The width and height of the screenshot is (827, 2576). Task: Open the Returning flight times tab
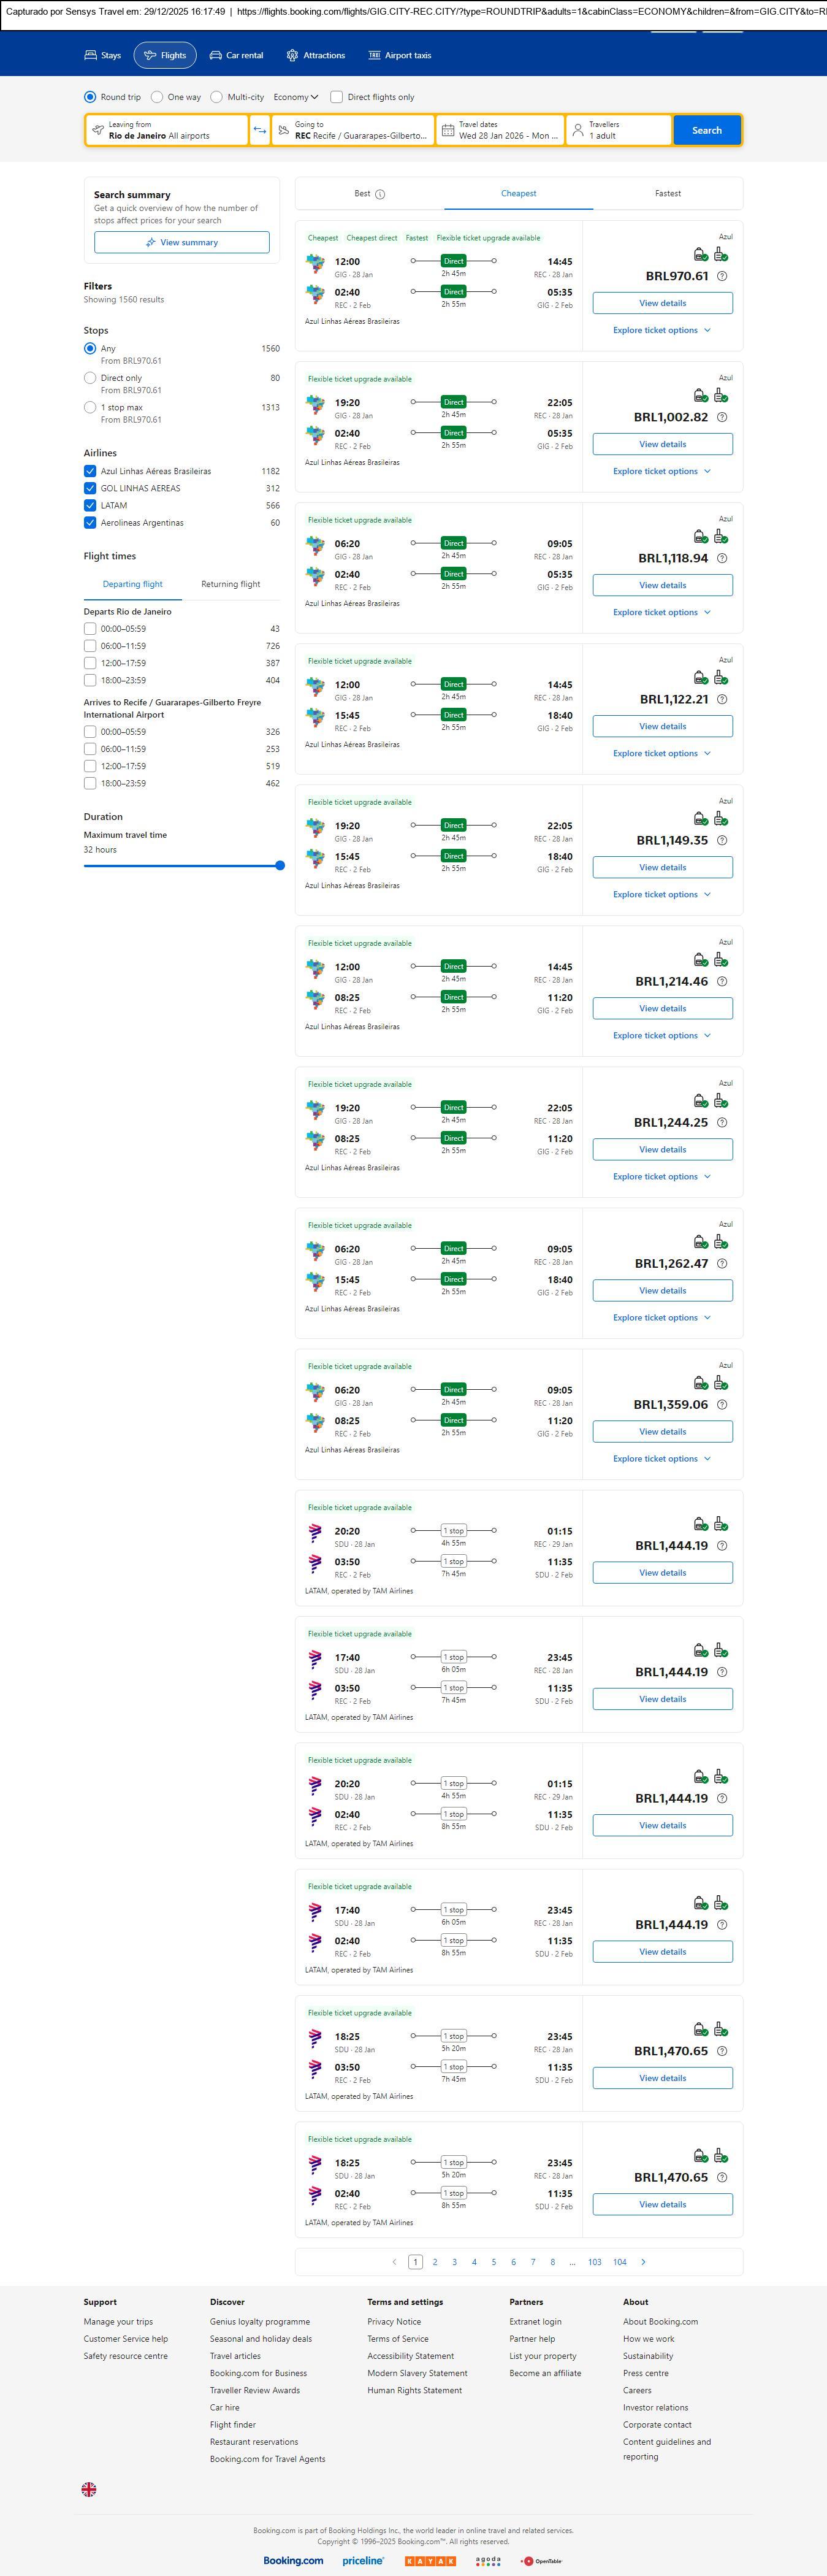coord(230,584)
